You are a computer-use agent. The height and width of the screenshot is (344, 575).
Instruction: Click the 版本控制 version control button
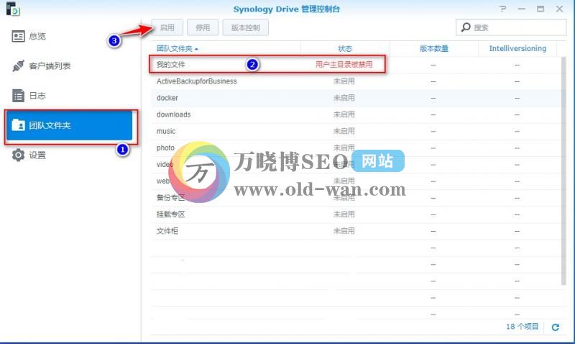coord(245,27)
